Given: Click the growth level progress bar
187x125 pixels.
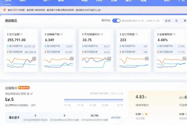Looking at the screenshot, I should 93,101.
